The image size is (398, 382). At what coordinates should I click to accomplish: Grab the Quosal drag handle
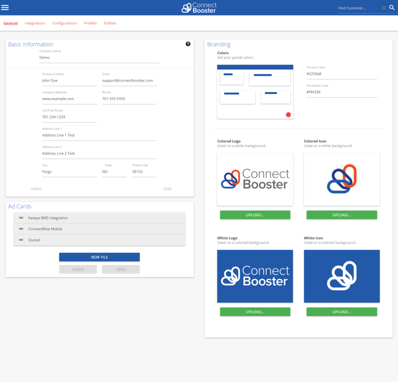point(21,240)
